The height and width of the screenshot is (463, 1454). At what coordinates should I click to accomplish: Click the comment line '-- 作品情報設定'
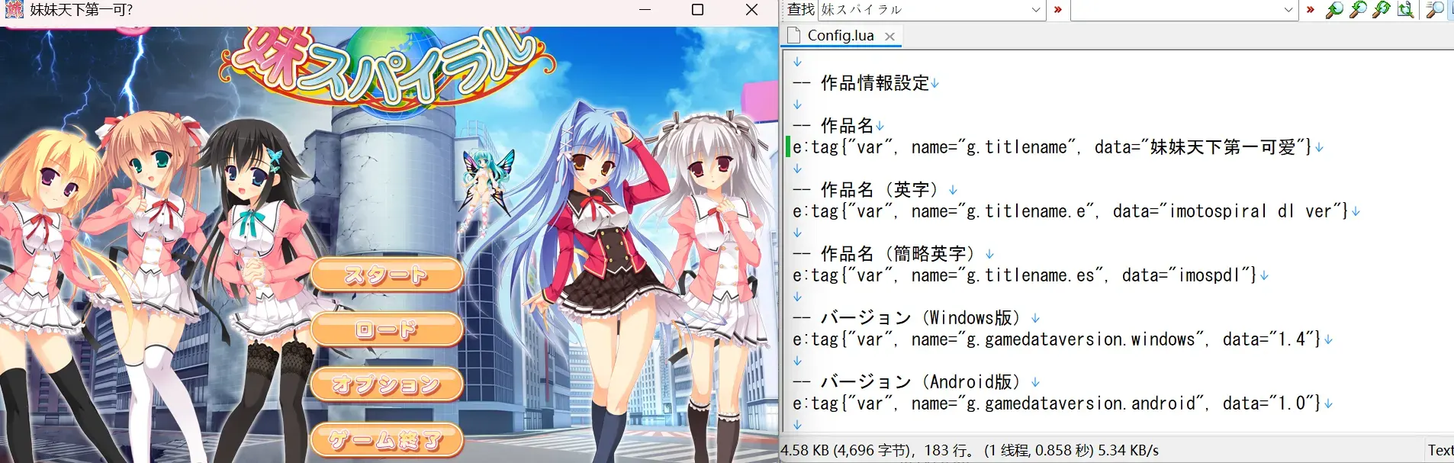pyautogui.click(x=861, y=83)
